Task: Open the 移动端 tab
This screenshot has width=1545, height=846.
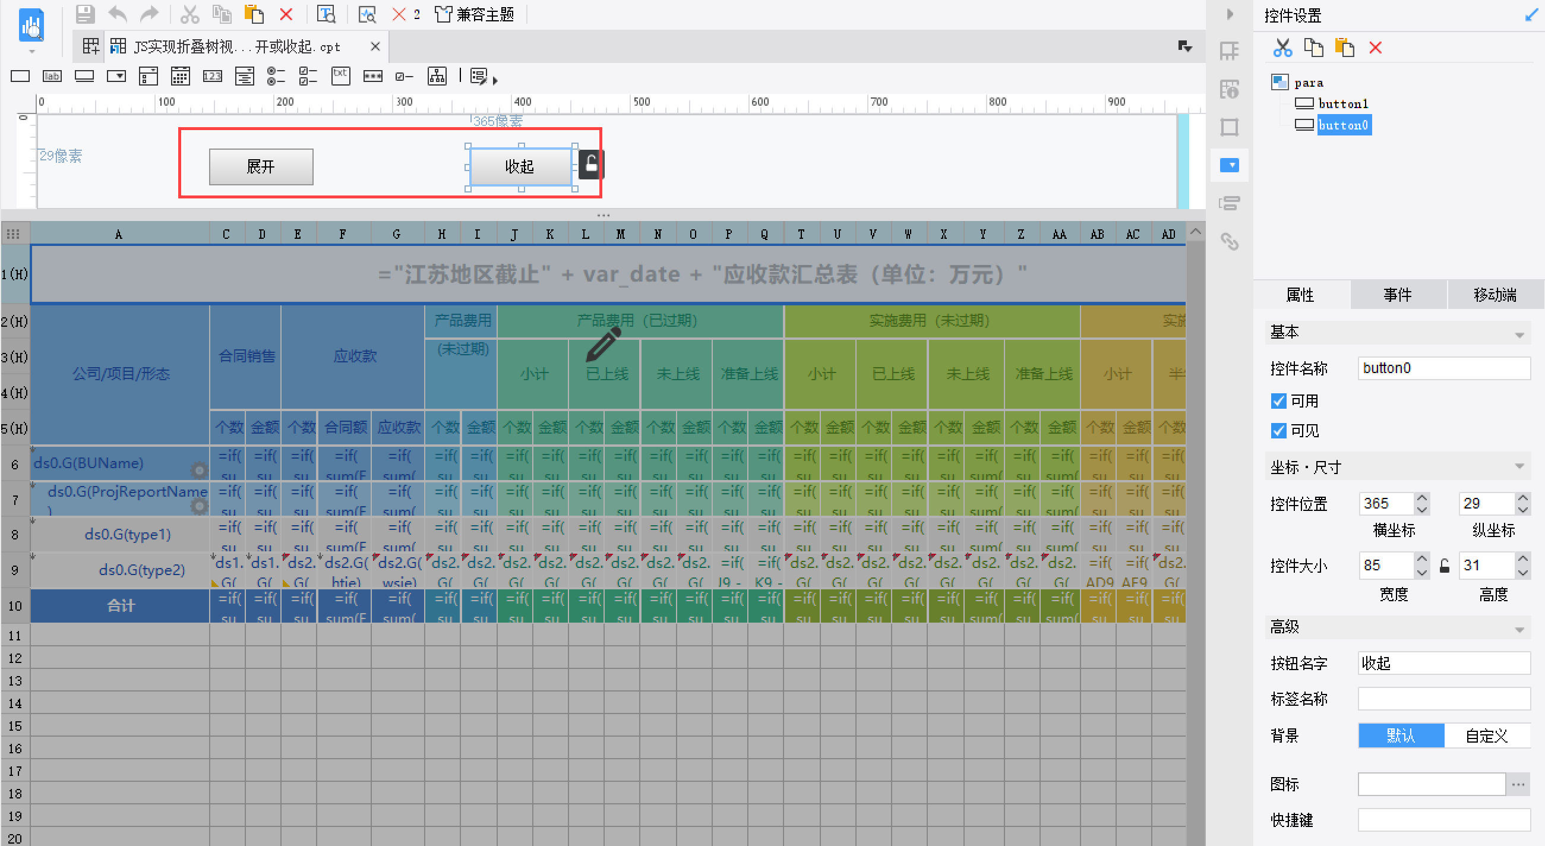Action: pos(1494,295)
